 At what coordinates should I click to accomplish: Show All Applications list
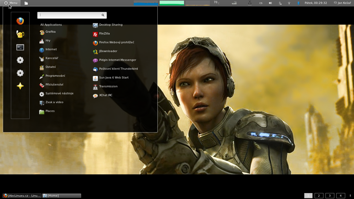[51, 25]
